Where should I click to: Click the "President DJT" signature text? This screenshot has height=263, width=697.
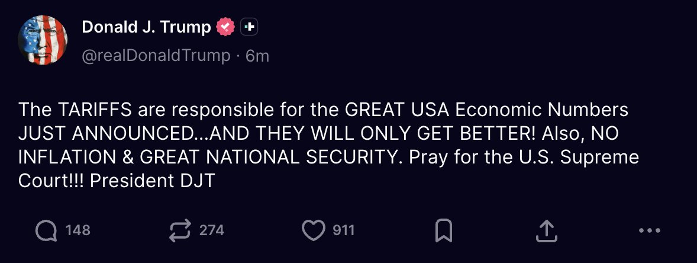pyautogui.click(x=152, y=181)
